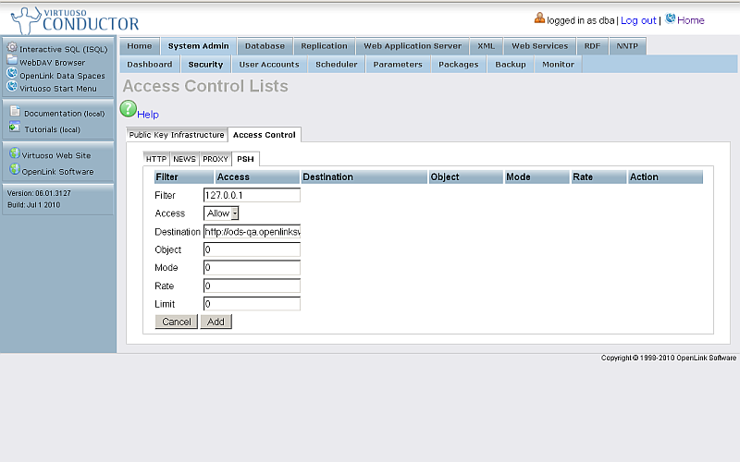Open the Virtuoso Start Menu link
740x462 pixels.
58,89
